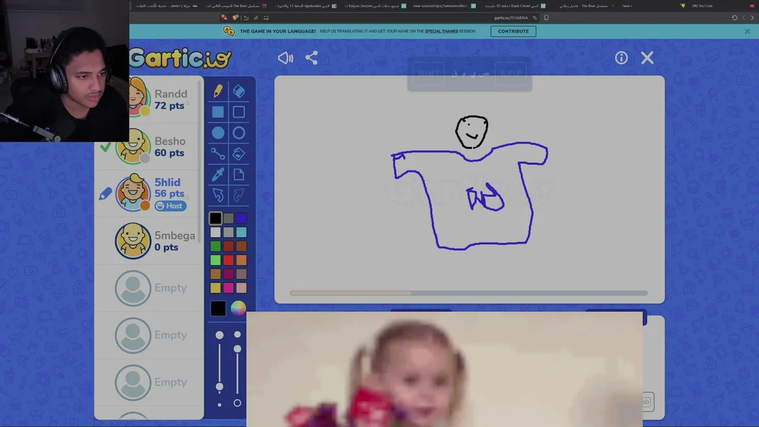Clear the canvas with the blank page icon
This screenshot has width=759, height=427.
point(238,175)
